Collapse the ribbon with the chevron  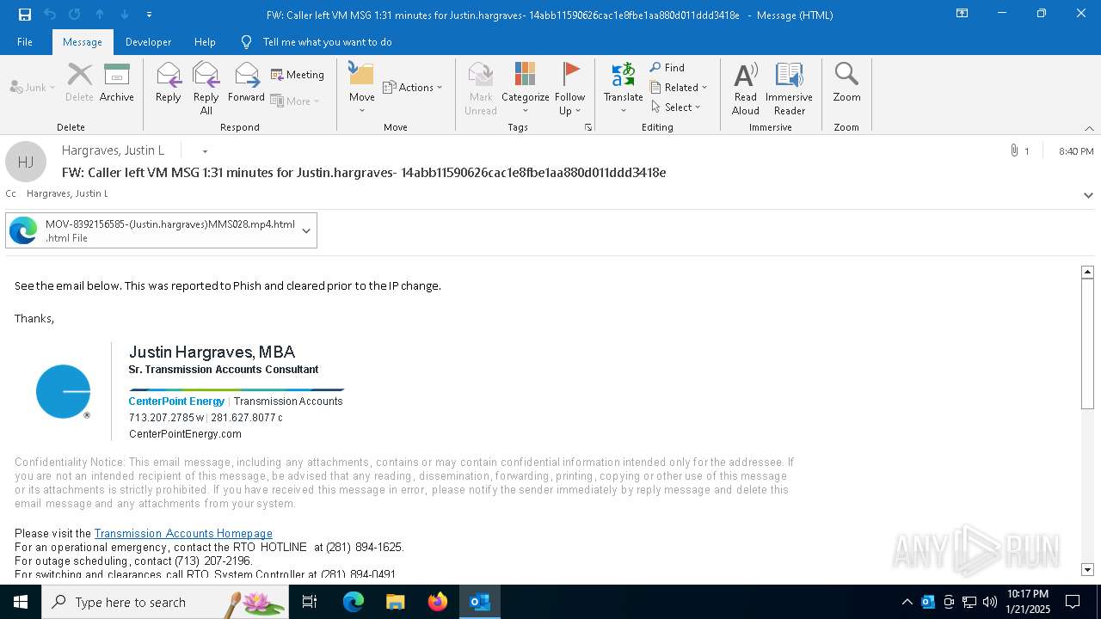pyautogui.click(x=1089, y=128)
